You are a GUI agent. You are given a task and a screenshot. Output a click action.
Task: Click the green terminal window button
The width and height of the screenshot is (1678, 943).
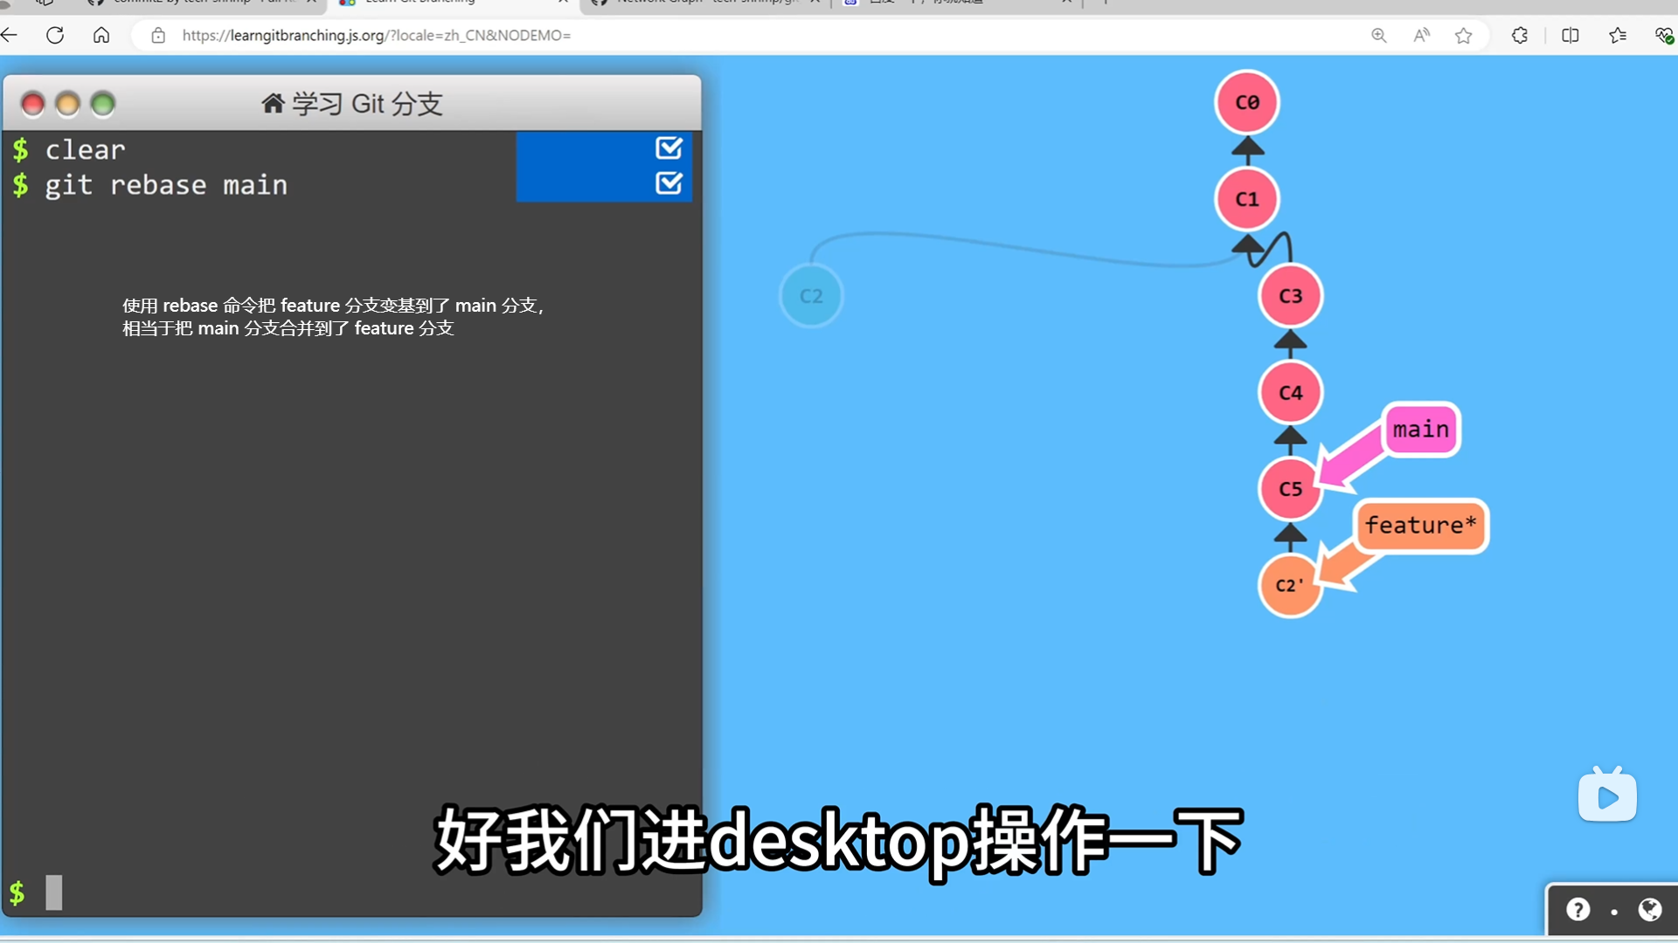pos(103,105)
